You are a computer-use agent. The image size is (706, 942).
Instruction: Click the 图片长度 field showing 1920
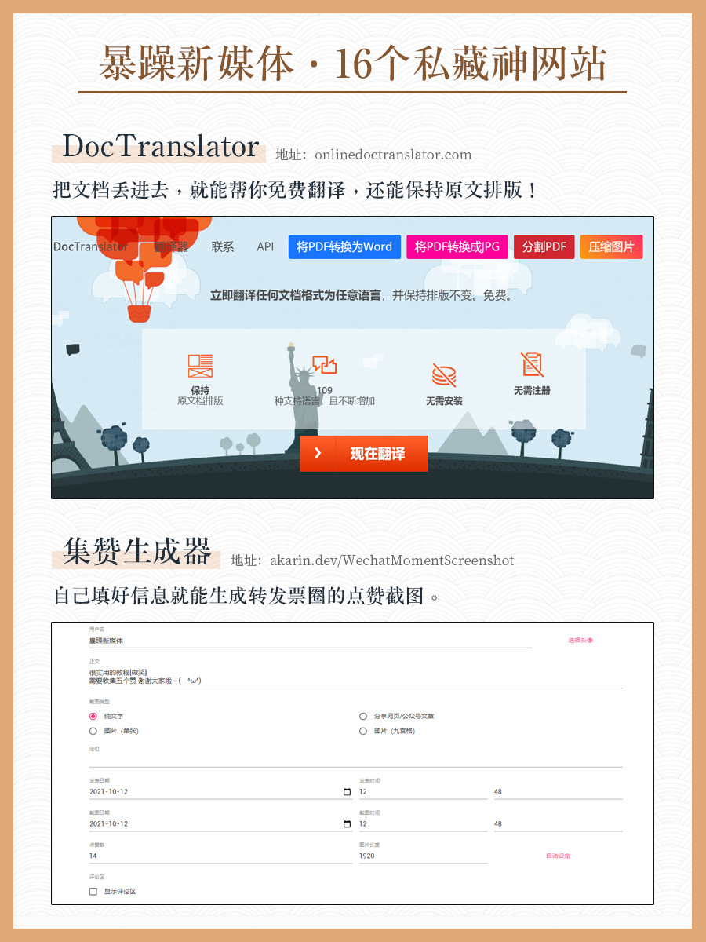[x=423, y=856]
